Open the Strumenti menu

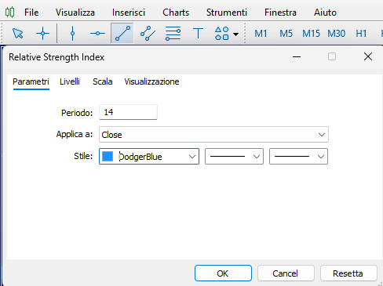click(x=227, y=13)
